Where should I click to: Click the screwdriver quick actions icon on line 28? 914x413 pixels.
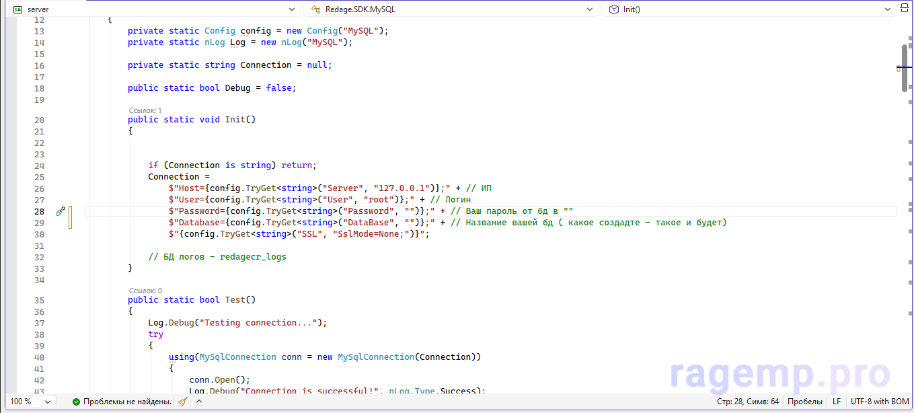point(60,211)
